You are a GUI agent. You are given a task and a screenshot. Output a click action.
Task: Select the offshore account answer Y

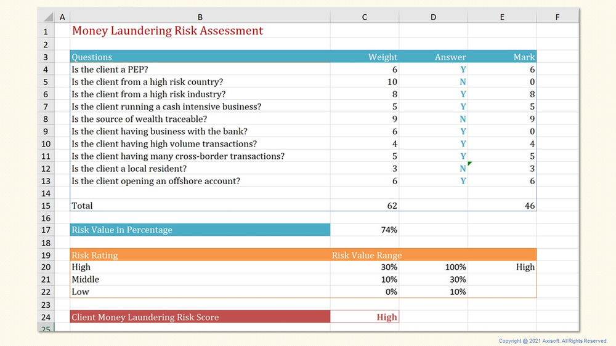coord(433,181)
